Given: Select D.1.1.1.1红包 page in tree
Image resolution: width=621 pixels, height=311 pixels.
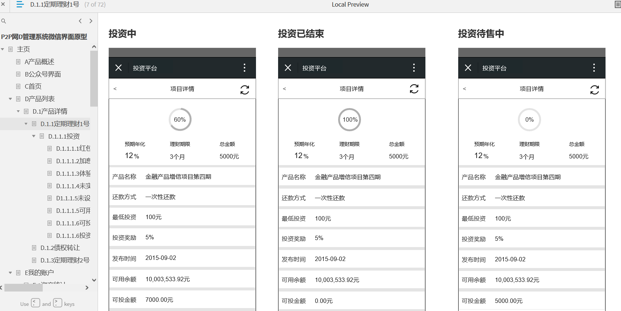Looking at the screenshot, I should point(73,149).
